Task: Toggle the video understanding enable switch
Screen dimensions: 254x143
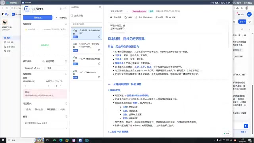Action: [29, 78]
